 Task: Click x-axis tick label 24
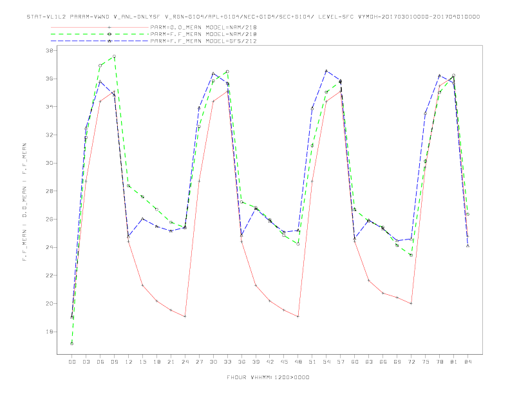coord(185,362)
